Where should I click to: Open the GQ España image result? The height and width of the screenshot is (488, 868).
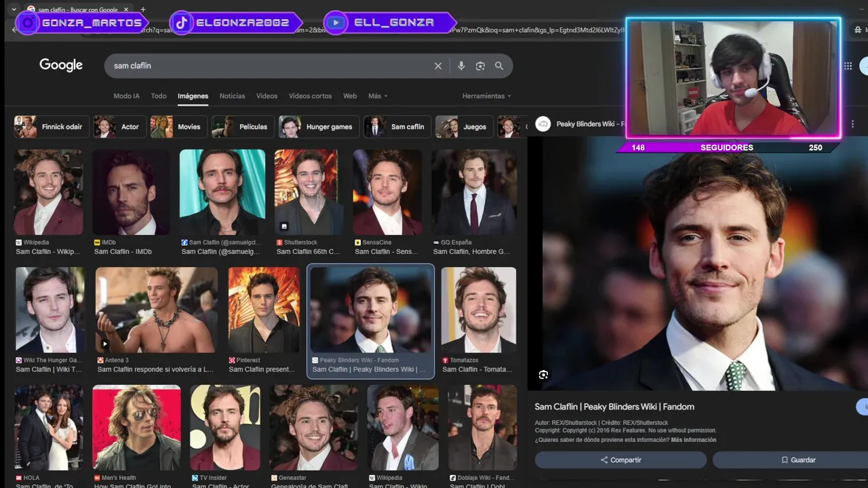tap(474, 192)
